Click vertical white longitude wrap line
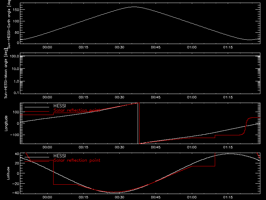The image size is (266, 200). pos(138,123)
